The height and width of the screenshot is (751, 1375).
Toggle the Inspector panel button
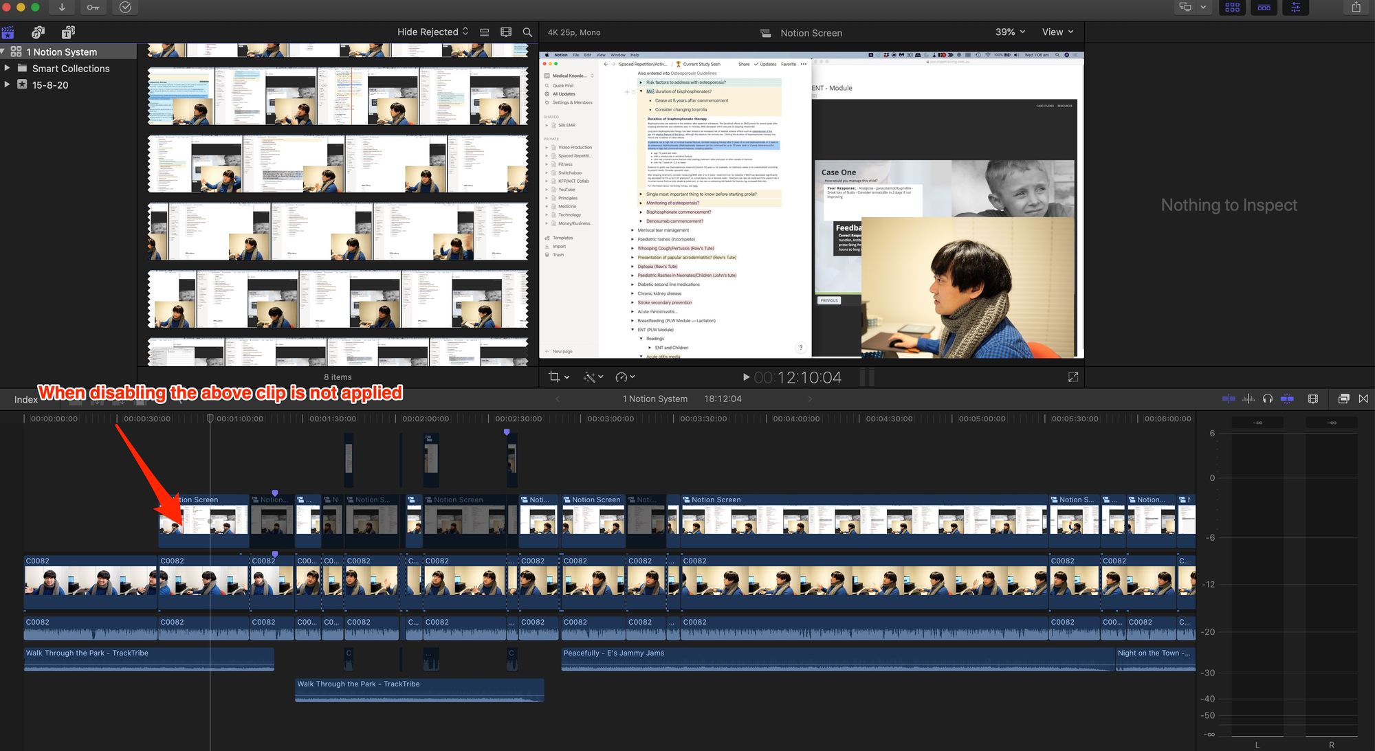point(1295,8)
